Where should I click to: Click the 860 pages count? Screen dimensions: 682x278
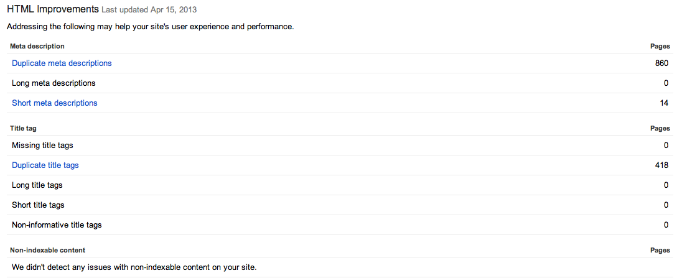tap(661, 63)
